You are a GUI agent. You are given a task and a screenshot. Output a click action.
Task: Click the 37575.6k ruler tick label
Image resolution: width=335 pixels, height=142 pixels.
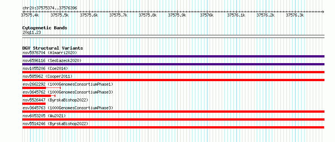[89, 15]
